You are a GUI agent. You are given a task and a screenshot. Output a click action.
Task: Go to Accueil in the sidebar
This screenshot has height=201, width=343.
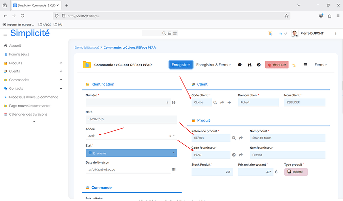click(x=15, y=46)
